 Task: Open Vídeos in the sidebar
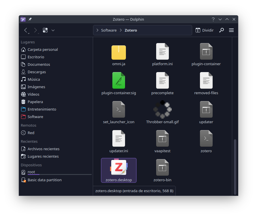click(x=56, y=94)
